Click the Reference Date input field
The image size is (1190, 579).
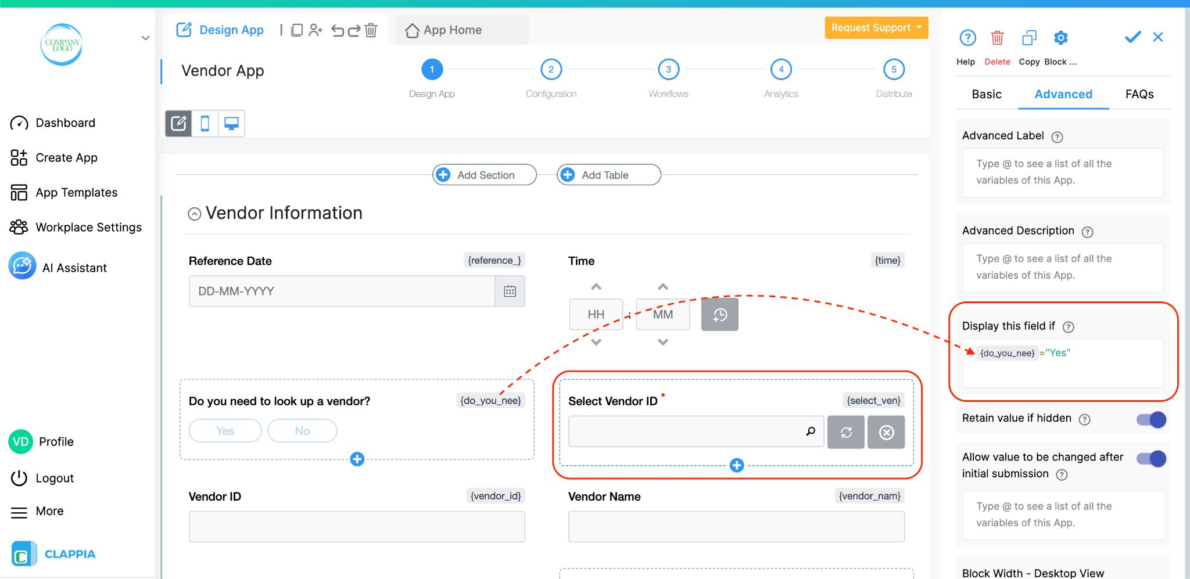(x=342, y=291)
